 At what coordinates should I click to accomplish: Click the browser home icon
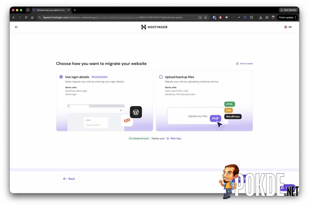pyautogui.click(x=32, y=17)
